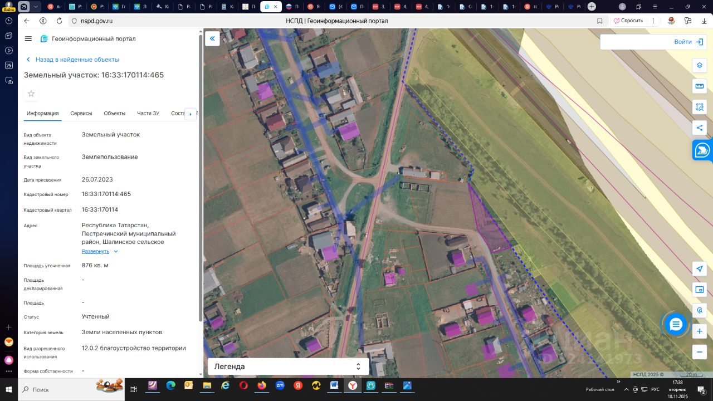Click the coordinate search target tool
Viewport: 713px width, 401px height.
click(700, 310)
